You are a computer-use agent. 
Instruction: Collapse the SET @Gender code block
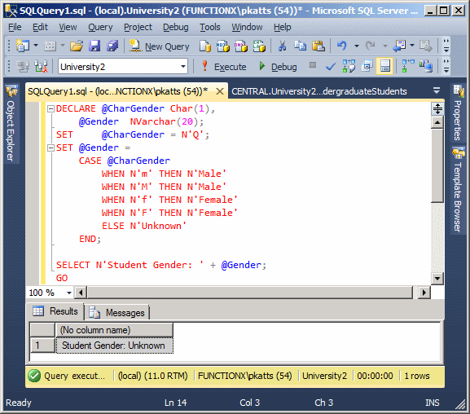click(x=51, y=148)
